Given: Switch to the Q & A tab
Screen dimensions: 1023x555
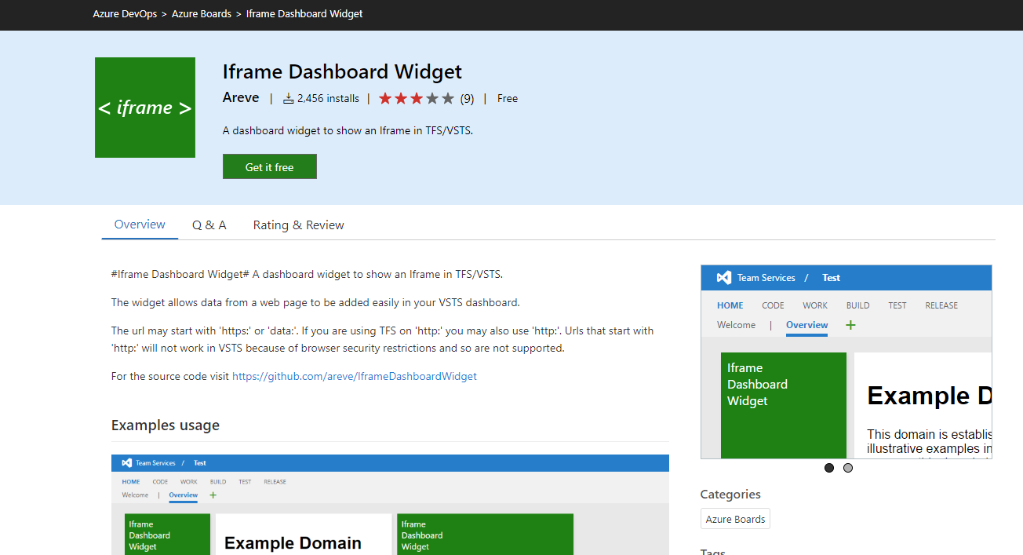Looking at the screenshot, I should point(209,225).
